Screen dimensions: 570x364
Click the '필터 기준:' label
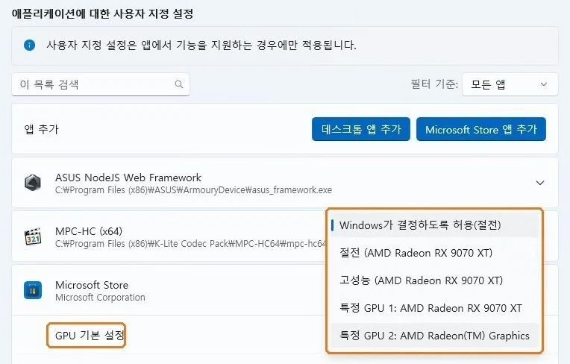[x=434, y=84]
